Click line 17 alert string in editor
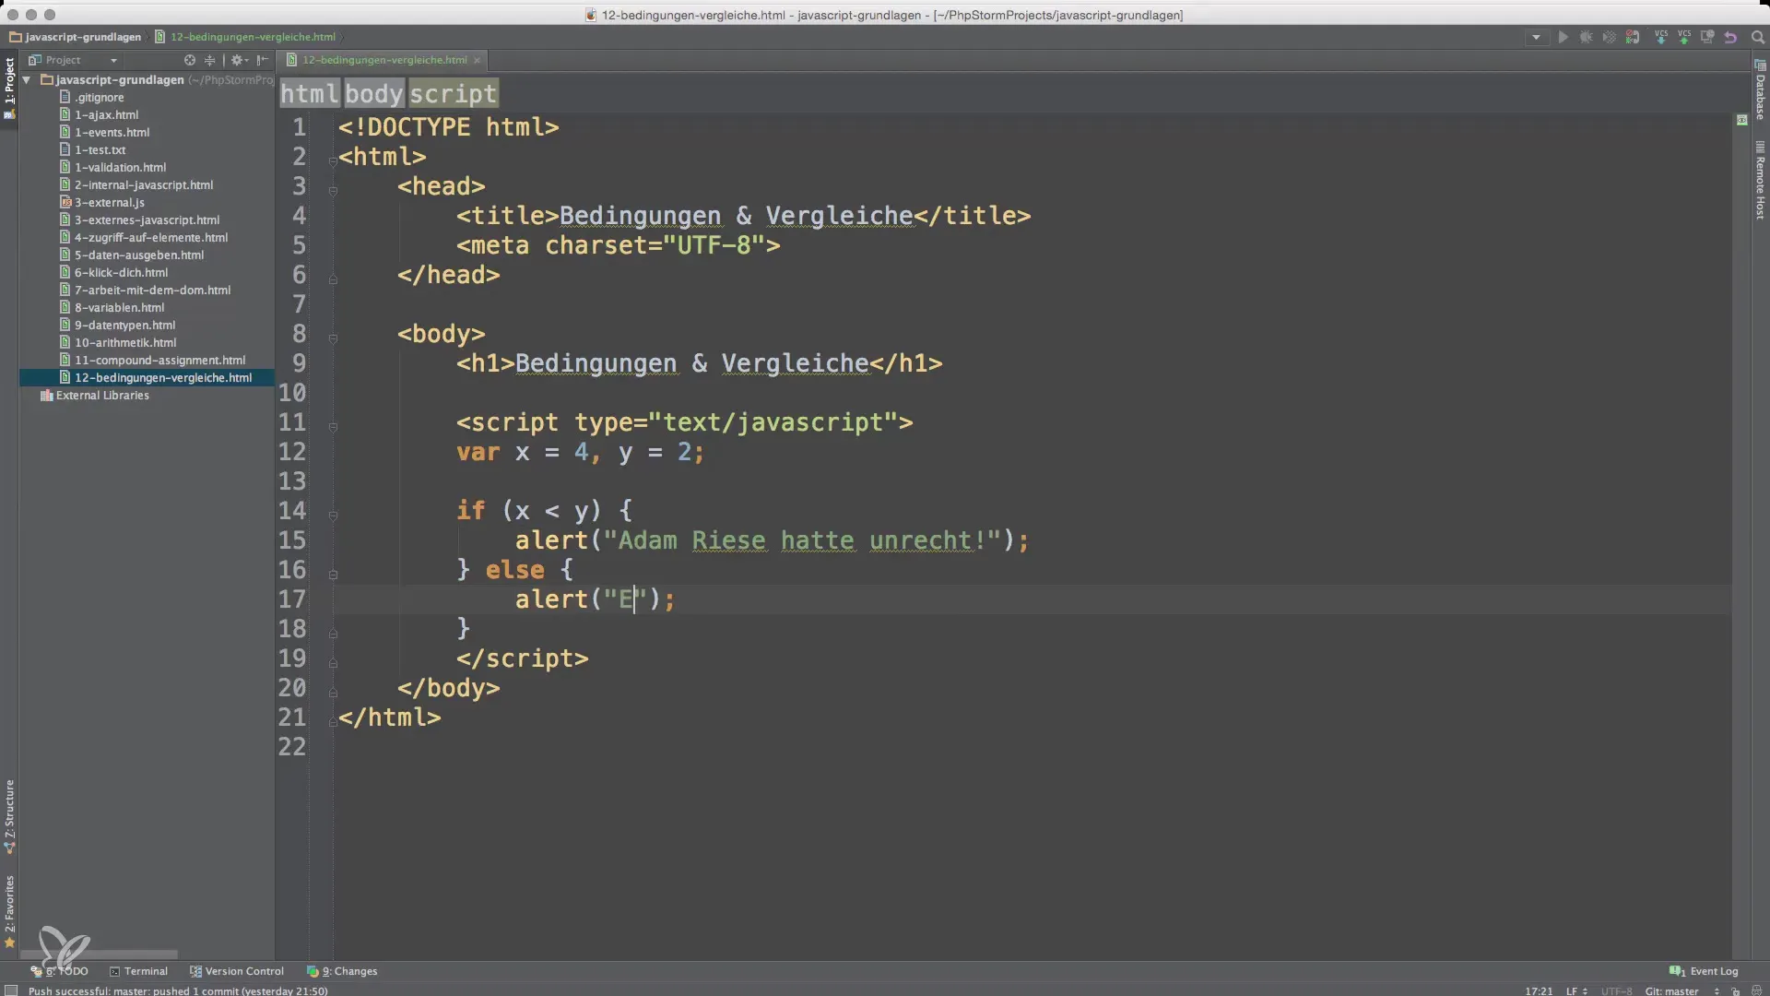Viewport: 1770px width, 996px height. coord(625,599)
